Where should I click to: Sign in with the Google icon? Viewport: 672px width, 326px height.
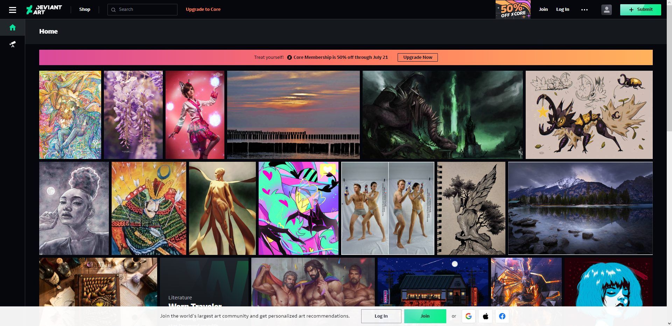[469, 316]
